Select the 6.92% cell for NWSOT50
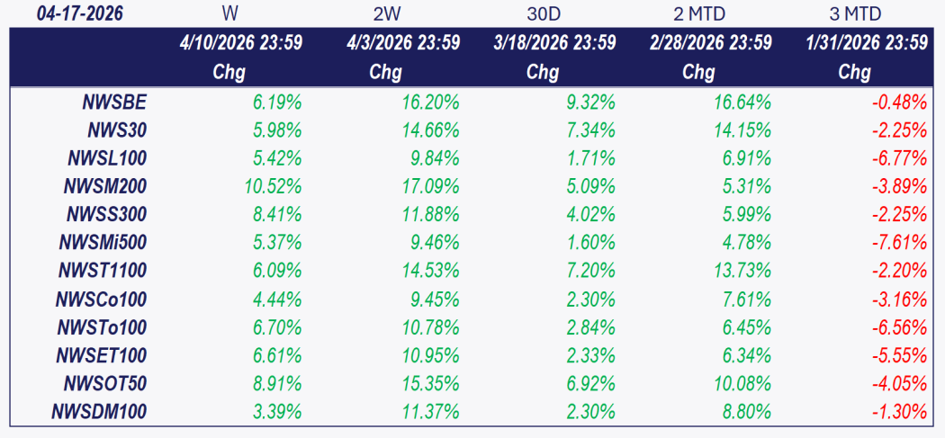The image size is (945, 438). click(589, 384)
